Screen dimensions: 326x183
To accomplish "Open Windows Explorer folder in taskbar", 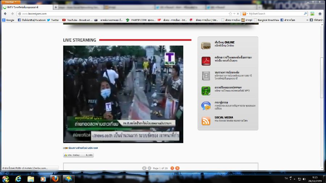I will click(x=31, y=179).
